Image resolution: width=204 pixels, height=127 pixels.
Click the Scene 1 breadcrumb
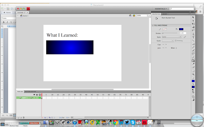pos(24,16)
